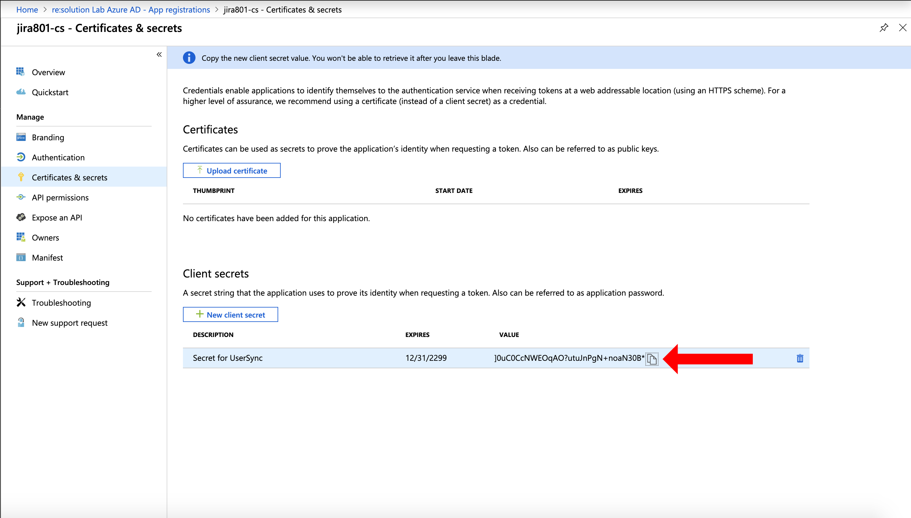Click the Manifest icon in sidebar
Image resolution: width=911 pixels, height=518 pixels.
[x=21, y=257]
